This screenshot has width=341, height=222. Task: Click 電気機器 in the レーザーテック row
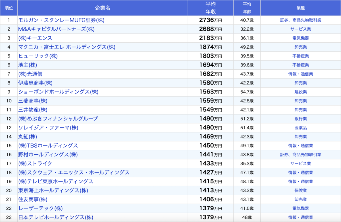(x=301, y=208)
